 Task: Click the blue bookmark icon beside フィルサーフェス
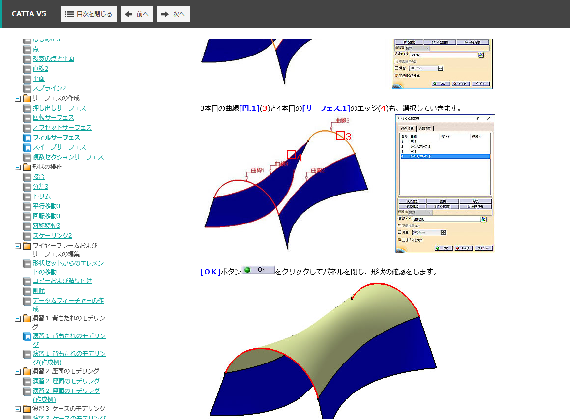coord(27,138)
